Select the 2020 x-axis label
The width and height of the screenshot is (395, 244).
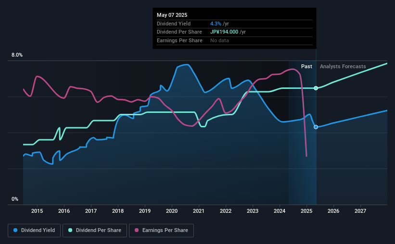[x=172, y=211]
